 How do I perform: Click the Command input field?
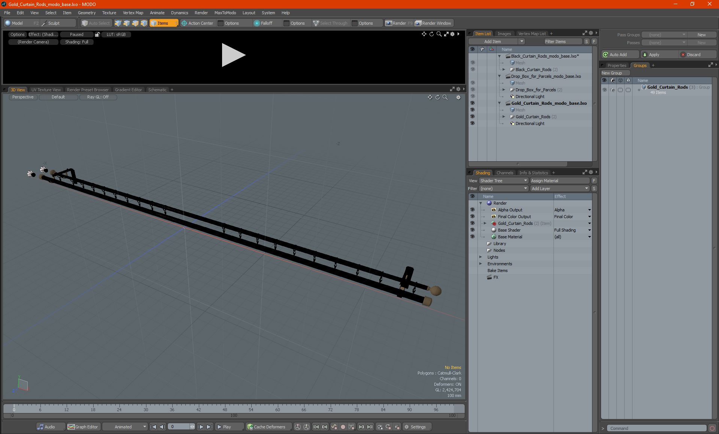[657, 428]
